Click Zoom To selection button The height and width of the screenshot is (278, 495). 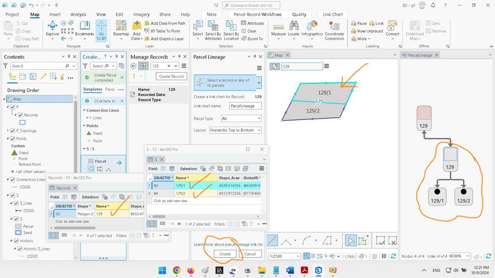point(252,39)
